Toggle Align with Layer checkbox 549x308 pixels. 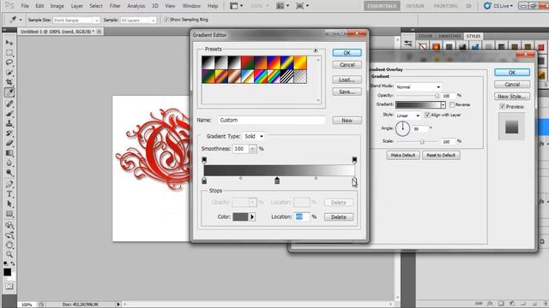[x=427, y=115]
